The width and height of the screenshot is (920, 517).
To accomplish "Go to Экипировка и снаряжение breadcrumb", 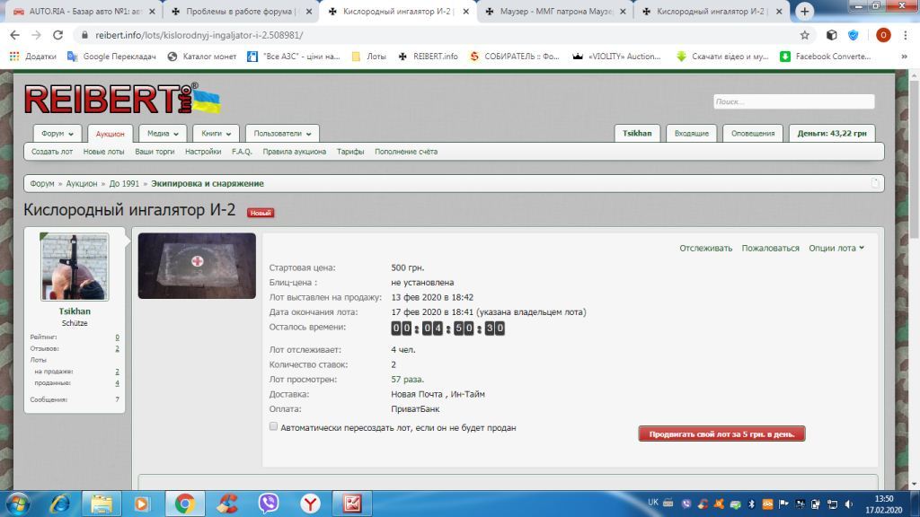I will [x=208, y=183].
